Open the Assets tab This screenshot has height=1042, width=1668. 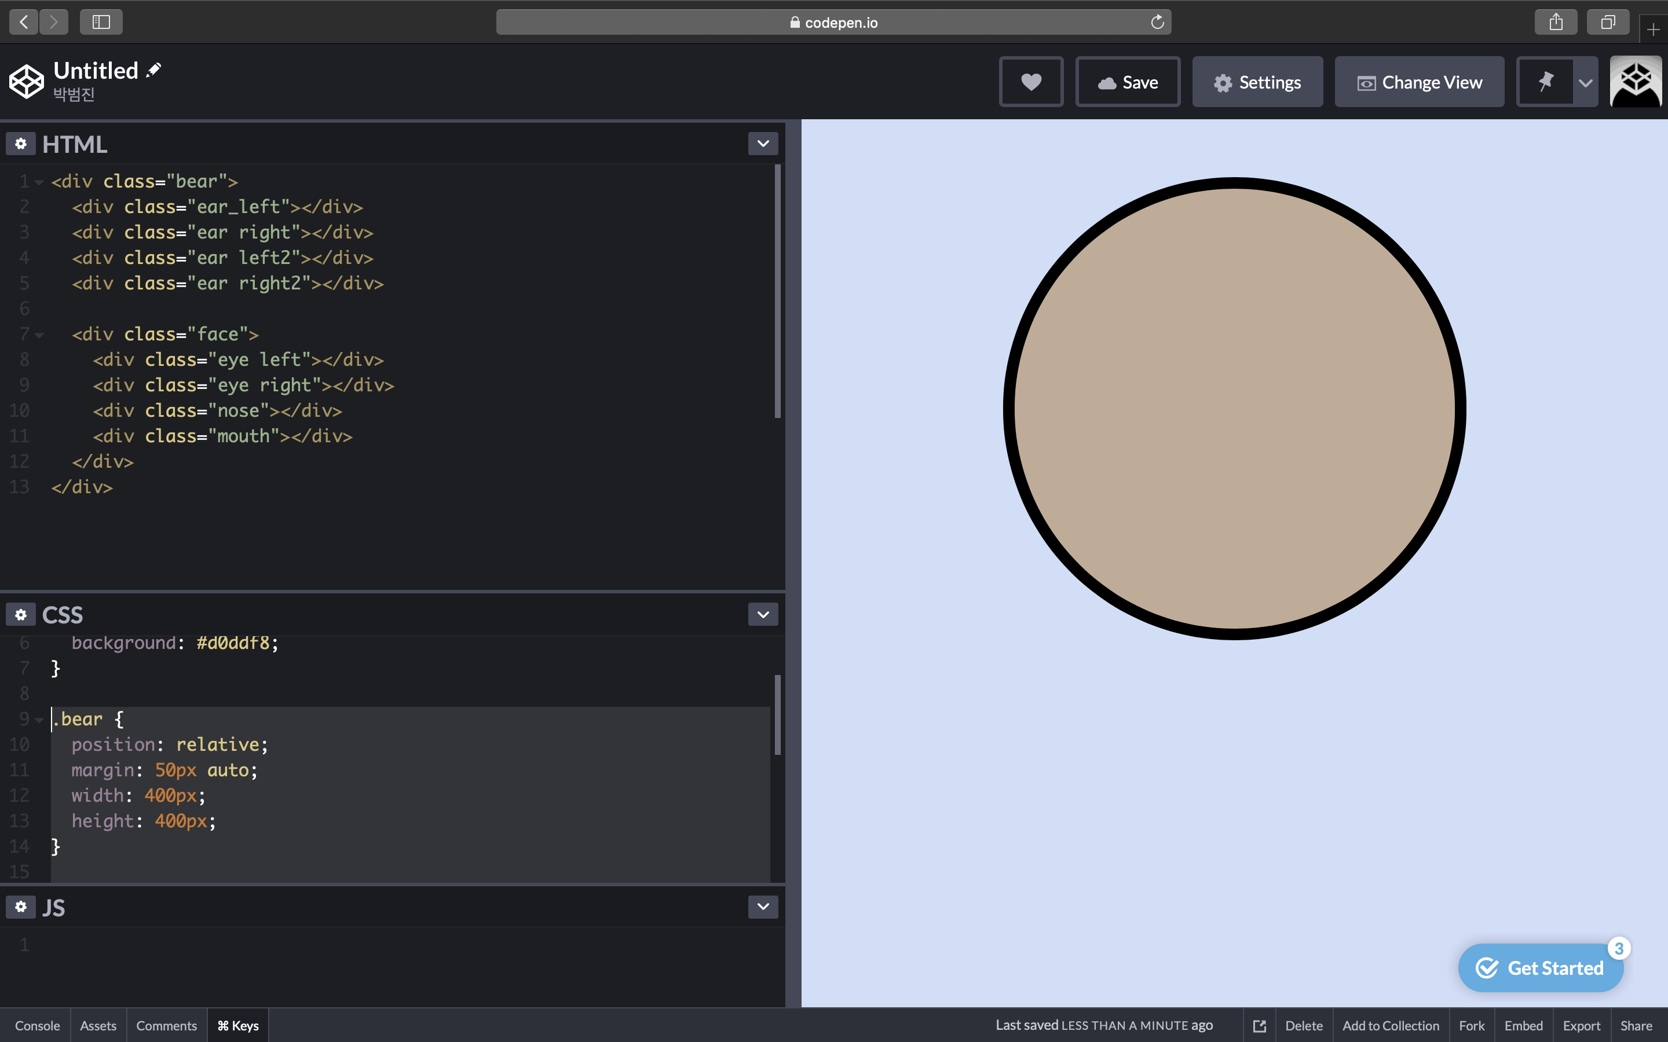click(98, 1025)
